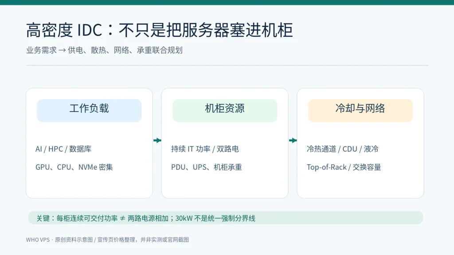Viewport: 454px width, 255px height.
Task: Select the text 'Top-of-Rack / 交换容量'
Action: coord(344,167)
